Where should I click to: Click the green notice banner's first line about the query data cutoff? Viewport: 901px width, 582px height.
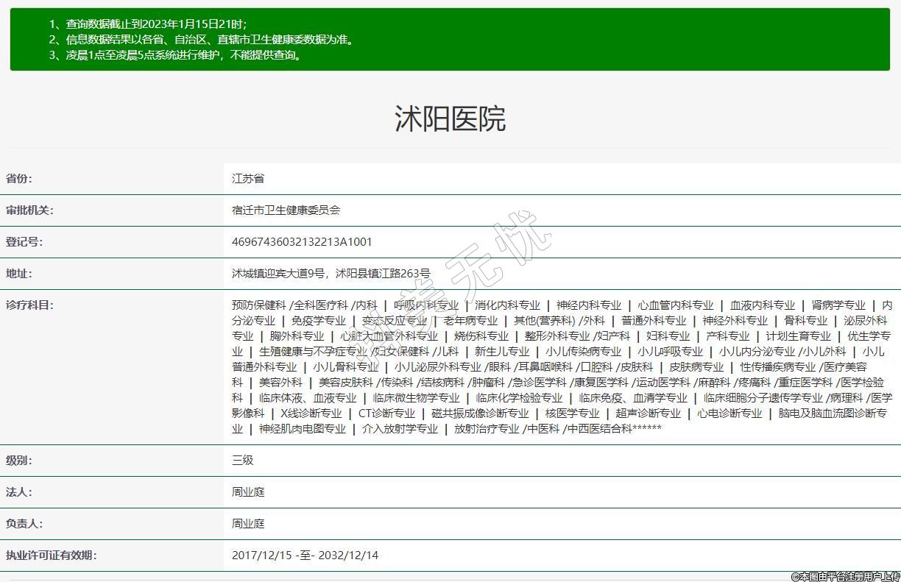pos(147,24)
